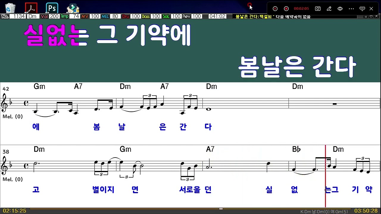381x214 pixels.
Task: Click the lyric syllable 는그
Action: coord(332,190)
